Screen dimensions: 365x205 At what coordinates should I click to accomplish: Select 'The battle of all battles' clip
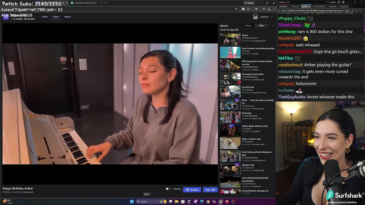point(230,78)
